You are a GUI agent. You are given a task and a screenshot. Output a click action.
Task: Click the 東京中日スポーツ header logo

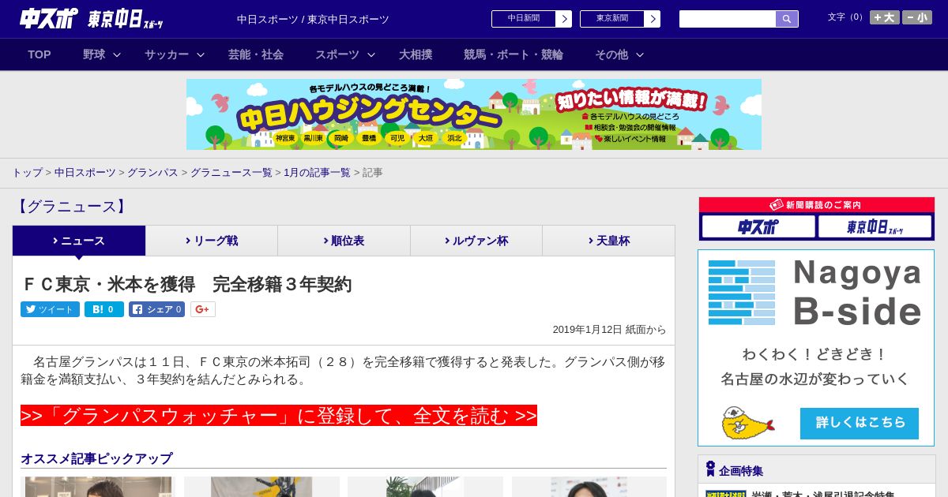[x=126, y=19]
